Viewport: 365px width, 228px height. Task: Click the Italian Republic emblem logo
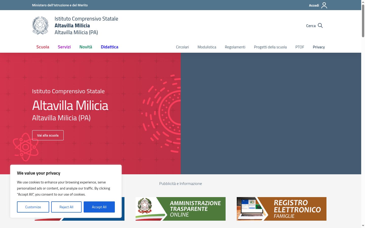pos(40,26)
